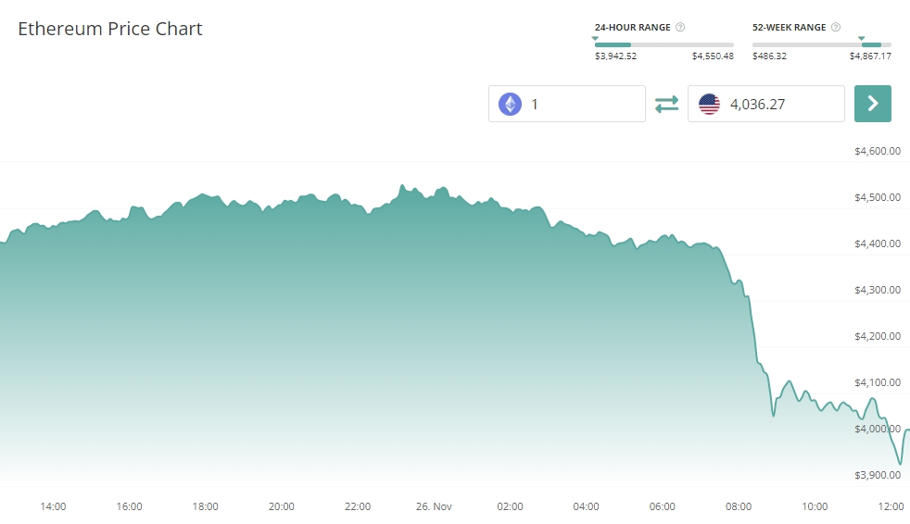Click the Ethereum coin icon
This screenshot has width=910, height=524.
510,104
